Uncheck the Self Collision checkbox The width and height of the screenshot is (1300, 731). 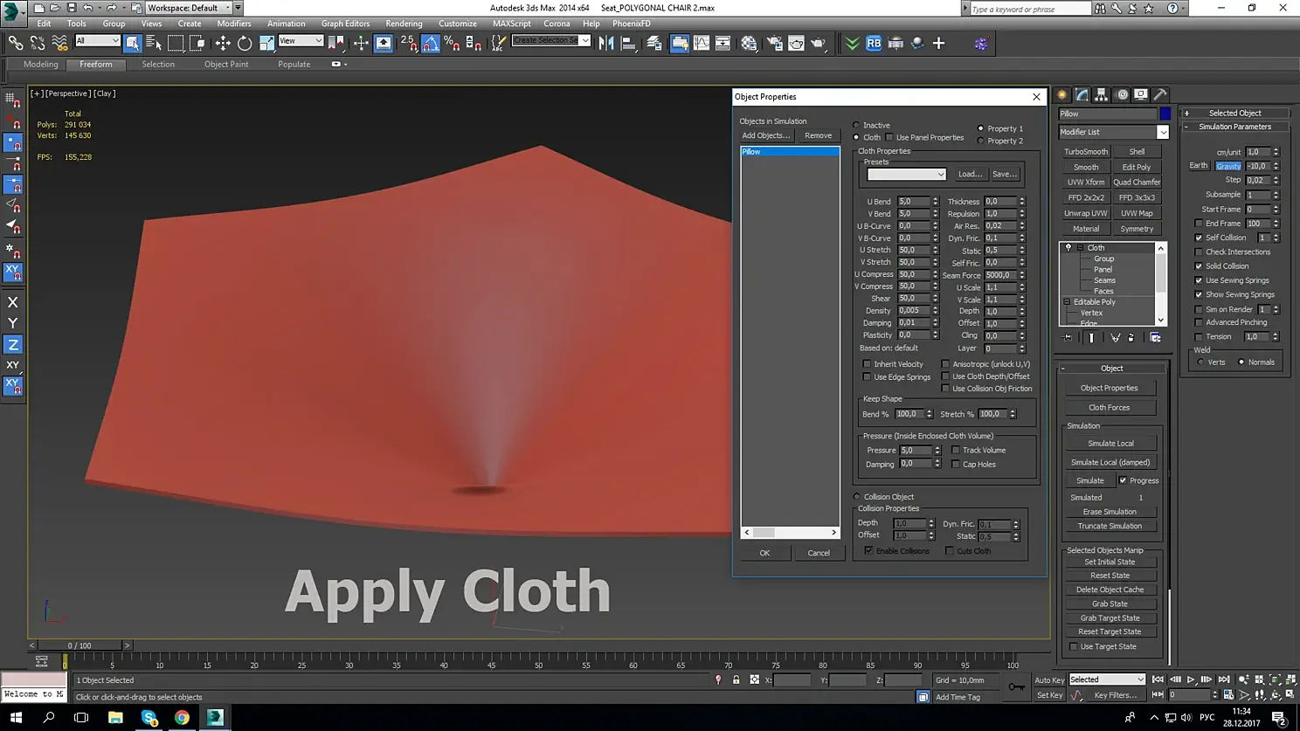[1199, 238]
